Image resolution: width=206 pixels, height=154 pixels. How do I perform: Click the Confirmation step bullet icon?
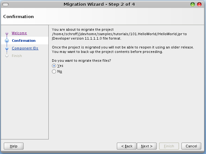pos(6,41)
